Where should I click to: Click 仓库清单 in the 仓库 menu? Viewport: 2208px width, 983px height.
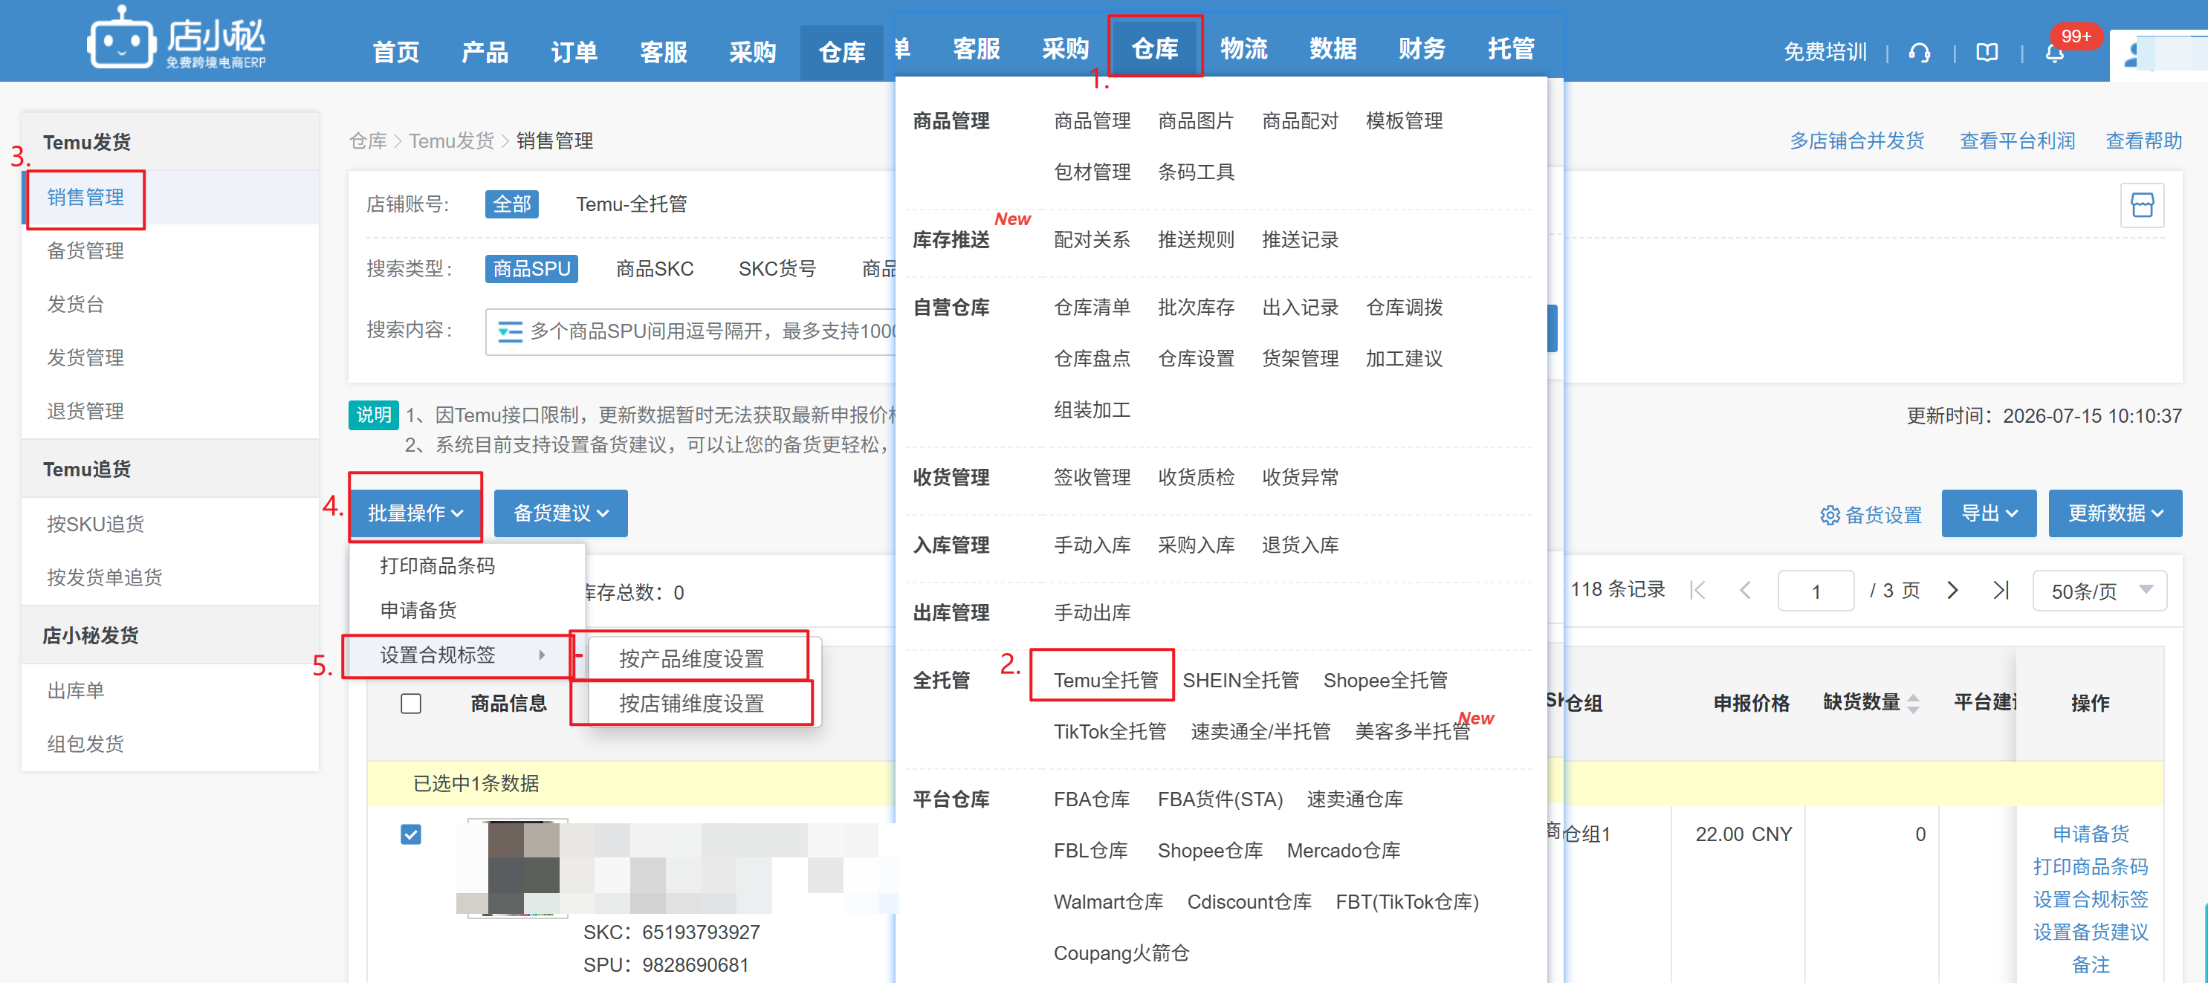[x=1092, y=307]
